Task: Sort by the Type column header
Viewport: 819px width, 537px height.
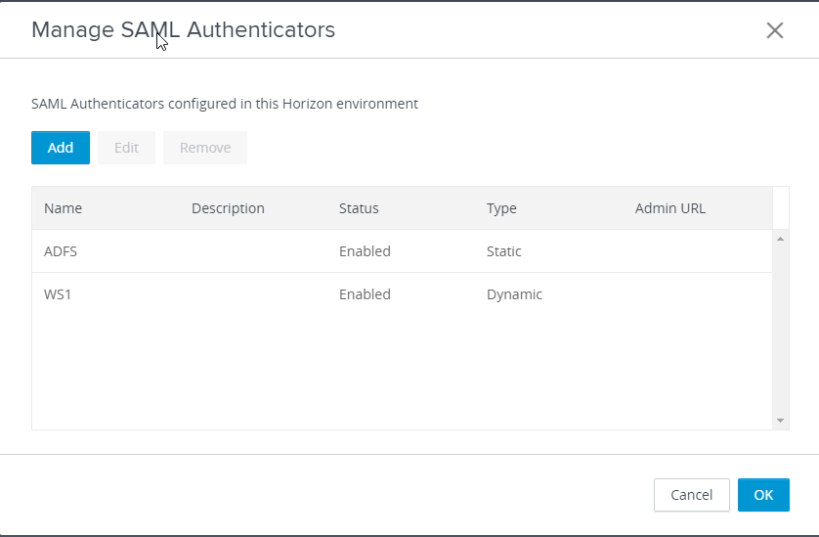Action: click(x=501, y=208)
